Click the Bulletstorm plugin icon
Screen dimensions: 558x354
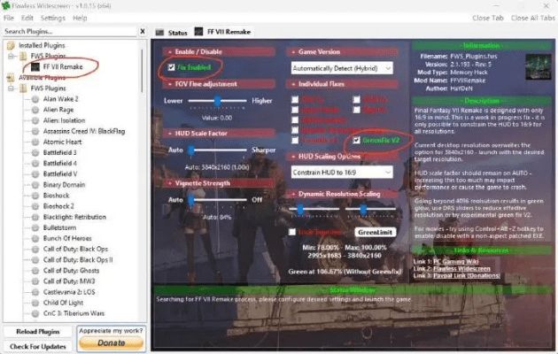point(35,227)
